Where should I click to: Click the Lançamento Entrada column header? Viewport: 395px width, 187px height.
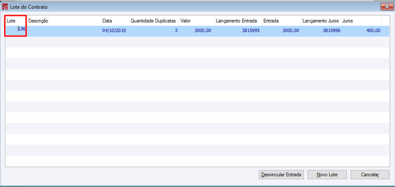(238, 21)
